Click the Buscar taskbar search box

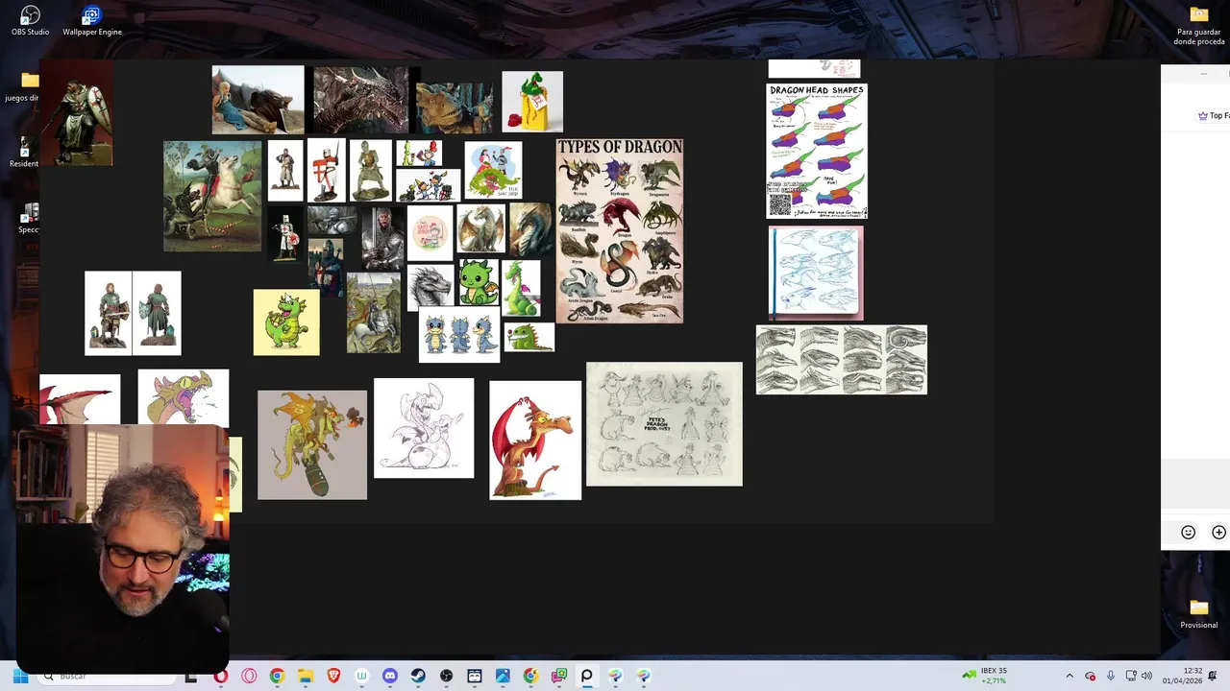tap(106, 676)
